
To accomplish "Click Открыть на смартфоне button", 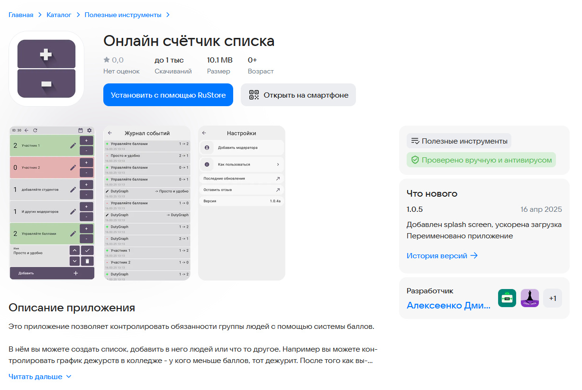I will click(298, 95).
